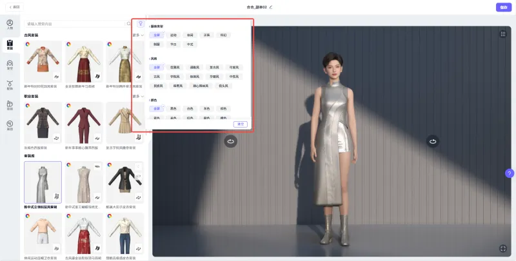516x261 pixels.
Task: Choose the 古风 style chip
Action: (x=157, y=77)
